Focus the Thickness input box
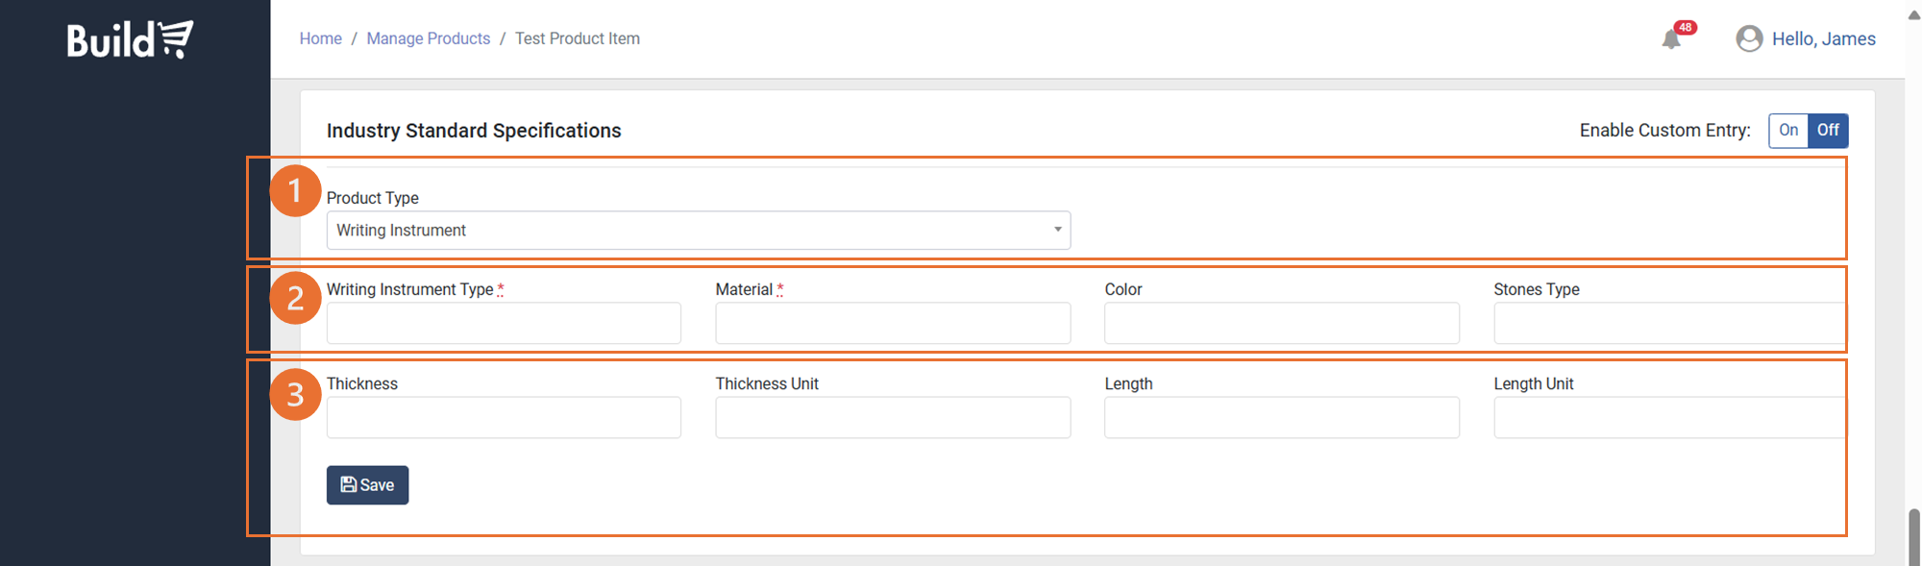Image resolution: width=1922 pixels, height=566 pixels. (x=504, y=418)
